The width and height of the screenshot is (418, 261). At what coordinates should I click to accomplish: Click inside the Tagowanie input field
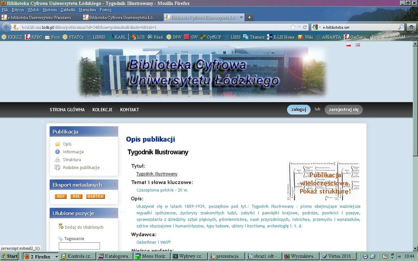click(x=79, y=246)
